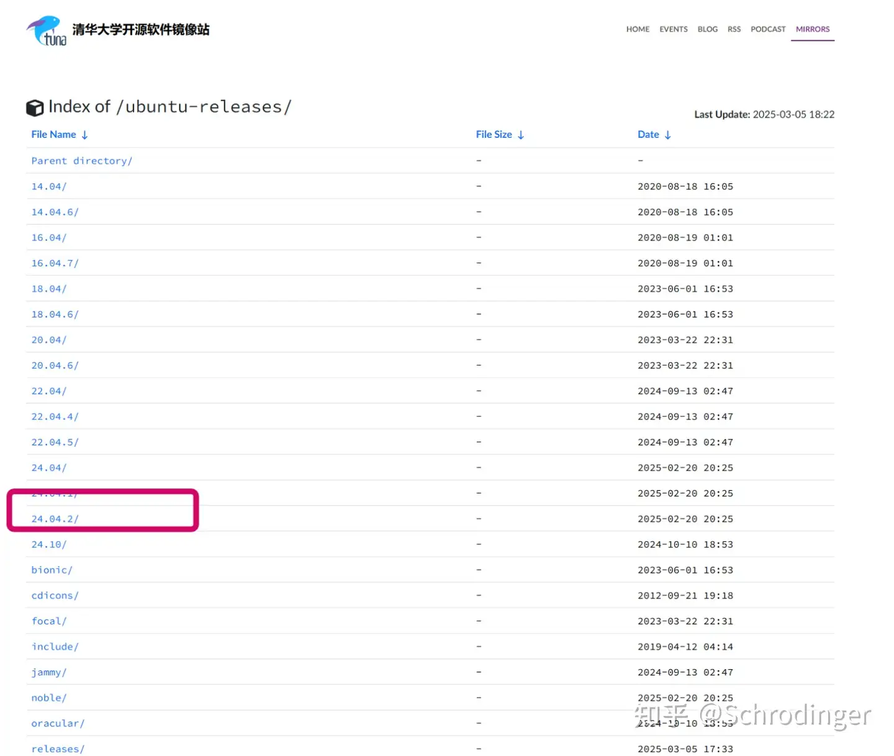Open the releases/ directory
The width and height of the screenshot is (894, 756).
[x=58, y=749]
